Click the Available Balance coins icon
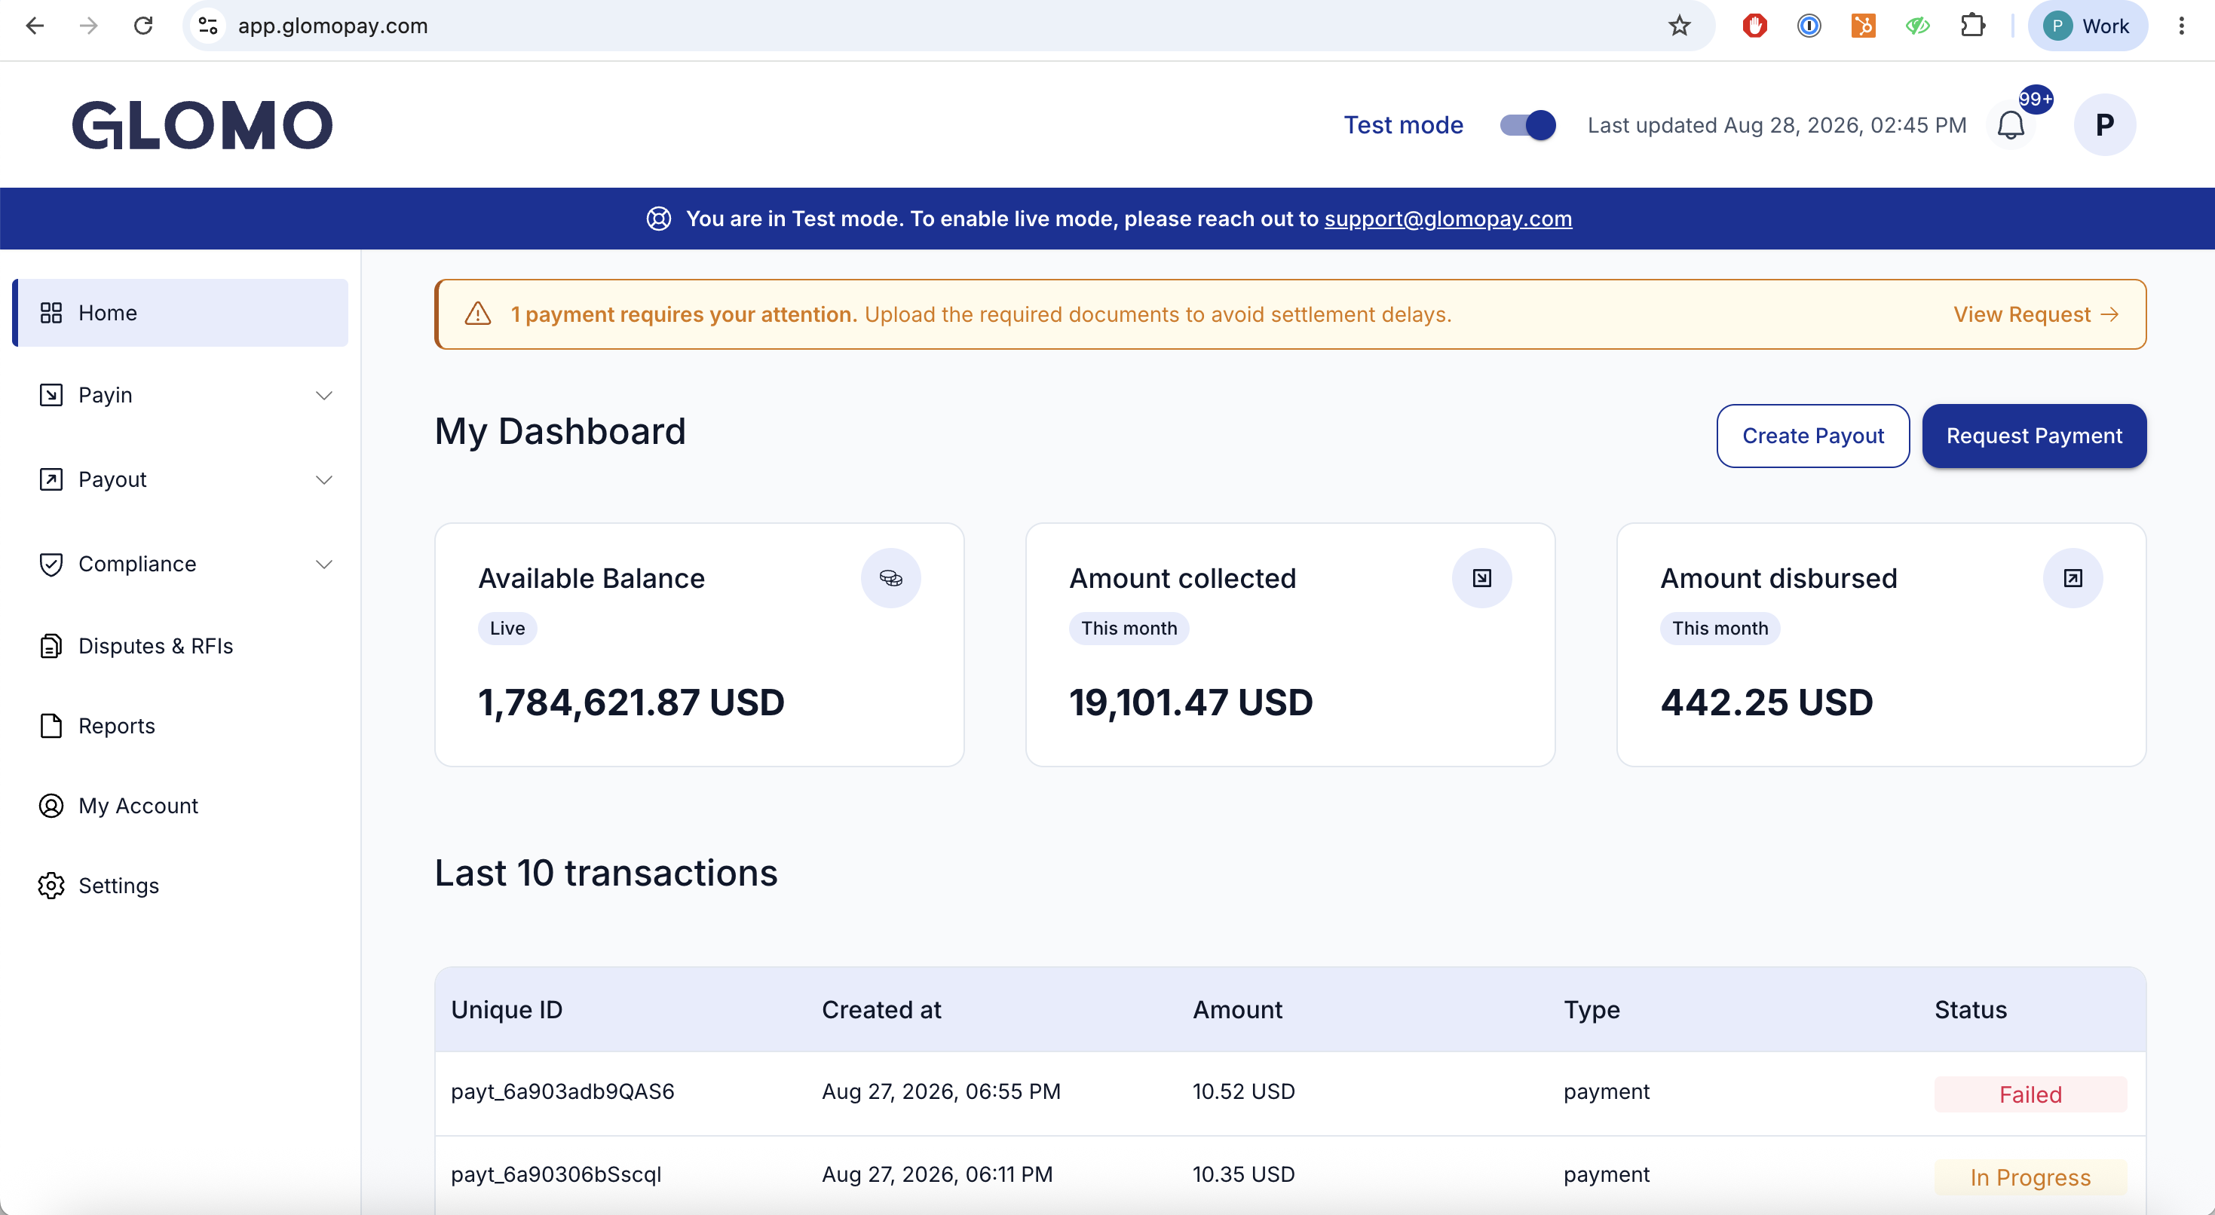 point(891,578)
